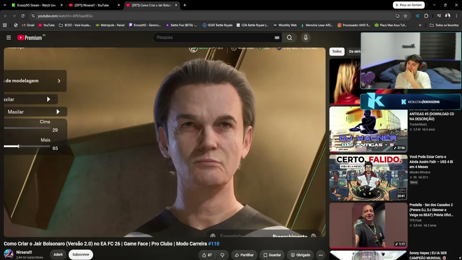462x260 pixels.
Task: Open the Sonny Hayes video title
Action: [428, 255]
